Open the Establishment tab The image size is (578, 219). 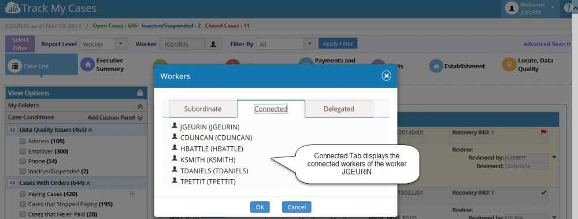(457, 66)
